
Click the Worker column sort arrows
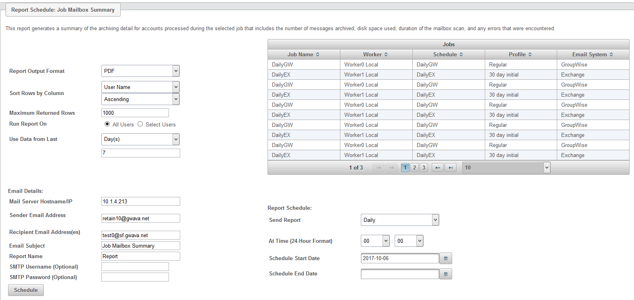386,54
